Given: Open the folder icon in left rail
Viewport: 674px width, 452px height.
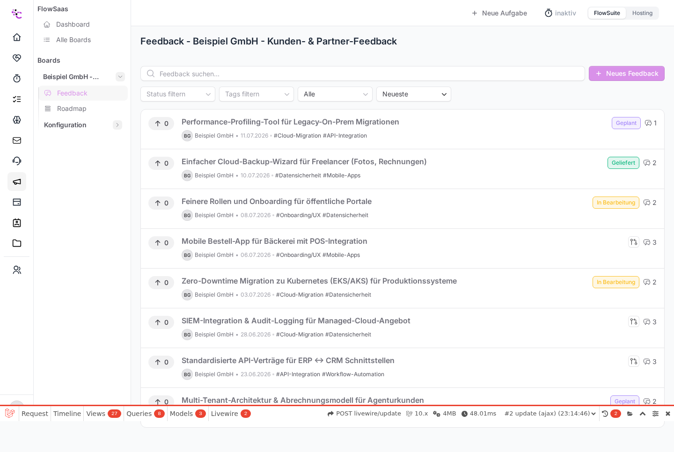Looking at the screenshot, I should [x=17, y=243].
